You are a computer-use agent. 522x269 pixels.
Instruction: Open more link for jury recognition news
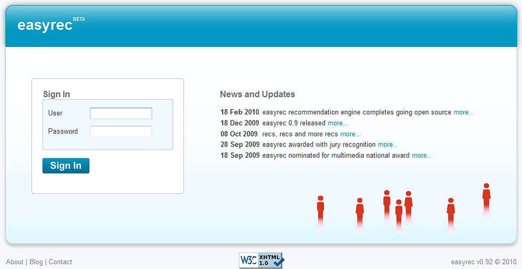[x=388, y=144]
